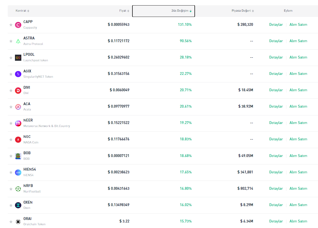Sort by Fiyat column arrows

(128, 11)
